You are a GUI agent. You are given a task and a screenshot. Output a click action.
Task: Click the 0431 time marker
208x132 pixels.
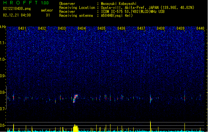(x=22, y=28)
